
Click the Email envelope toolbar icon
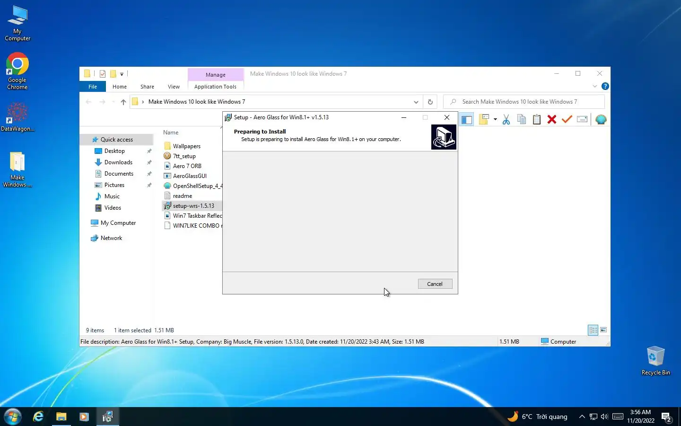click(582, 120)
